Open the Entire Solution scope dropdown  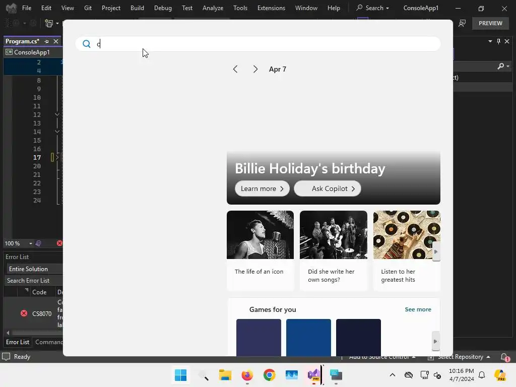pos(35,269)
